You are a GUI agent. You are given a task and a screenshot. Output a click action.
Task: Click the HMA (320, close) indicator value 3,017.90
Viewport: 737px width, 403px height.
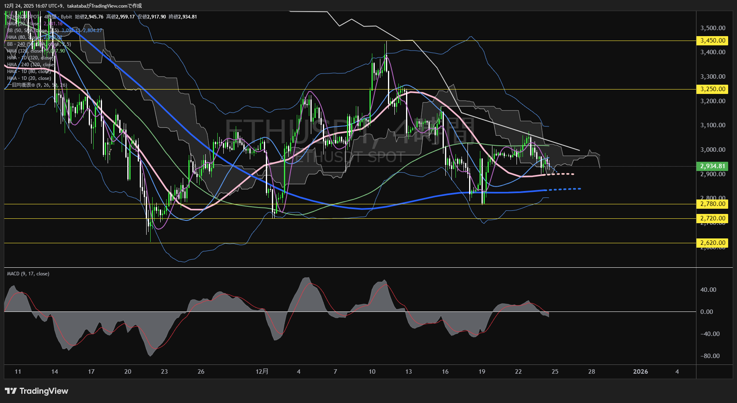click(55, 51)
